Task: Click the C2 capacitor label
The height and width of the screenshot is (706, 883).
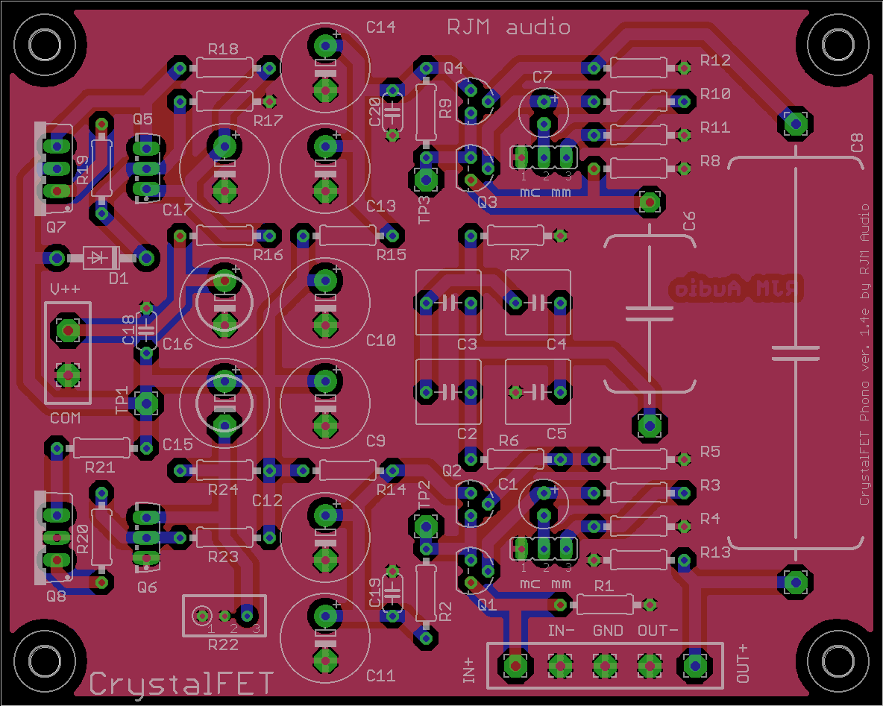Action: click(x=467, y=434)
